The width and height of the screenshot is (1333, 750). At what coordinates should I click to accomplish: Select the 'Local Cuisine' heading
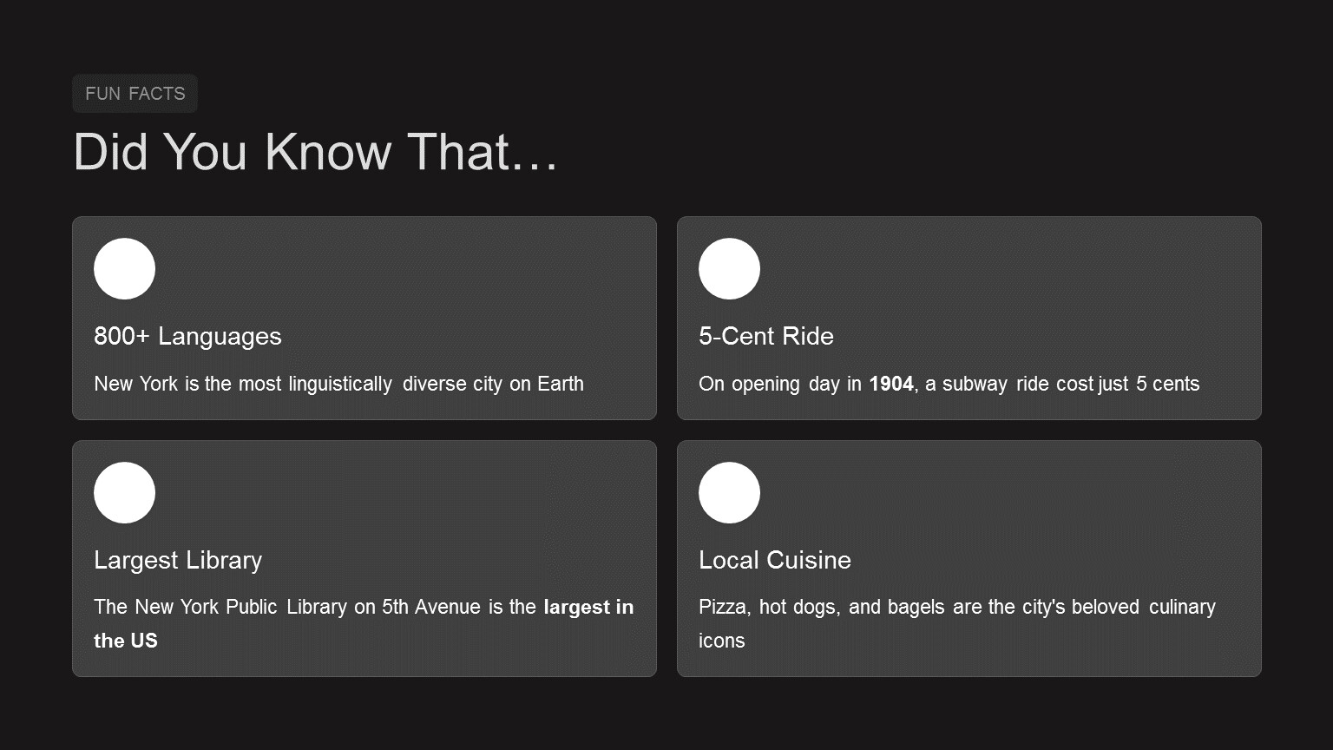774,561
